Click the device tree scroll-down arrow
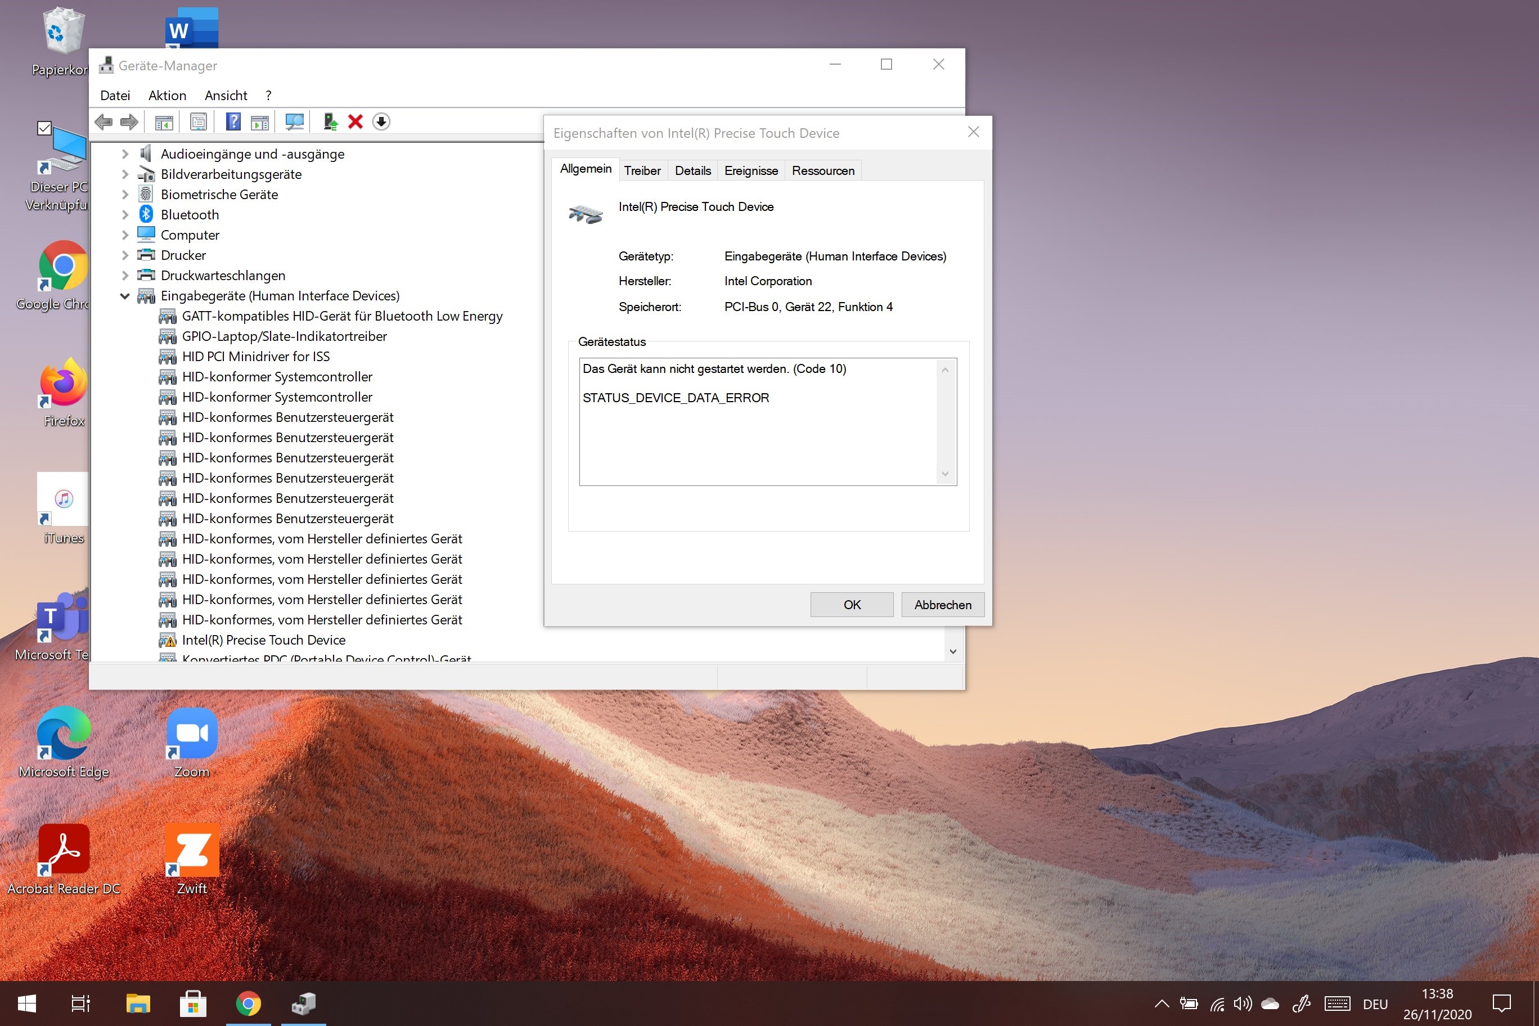 pyautogui.click(x=953, y=651)
